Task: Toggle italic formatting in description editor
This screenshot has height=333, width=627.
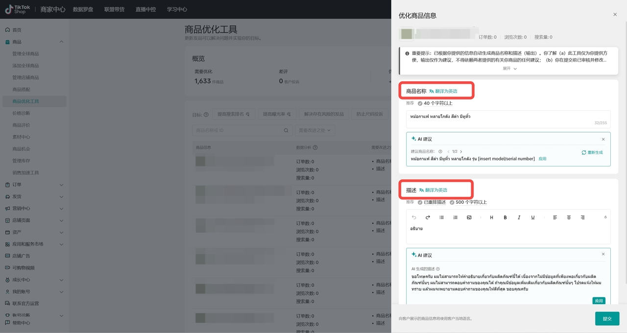Action: point(519,217)
